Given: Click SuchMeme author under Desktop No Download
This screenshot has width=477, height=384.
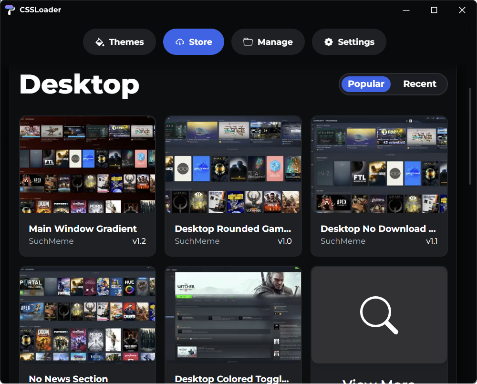Looking at the screenshot, I should click(343, 241).
